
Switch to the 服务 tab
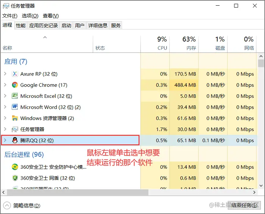click(116, 25)
